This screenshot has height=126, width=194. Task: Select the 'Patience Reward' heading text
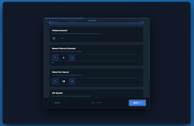[x=60, y=31]
